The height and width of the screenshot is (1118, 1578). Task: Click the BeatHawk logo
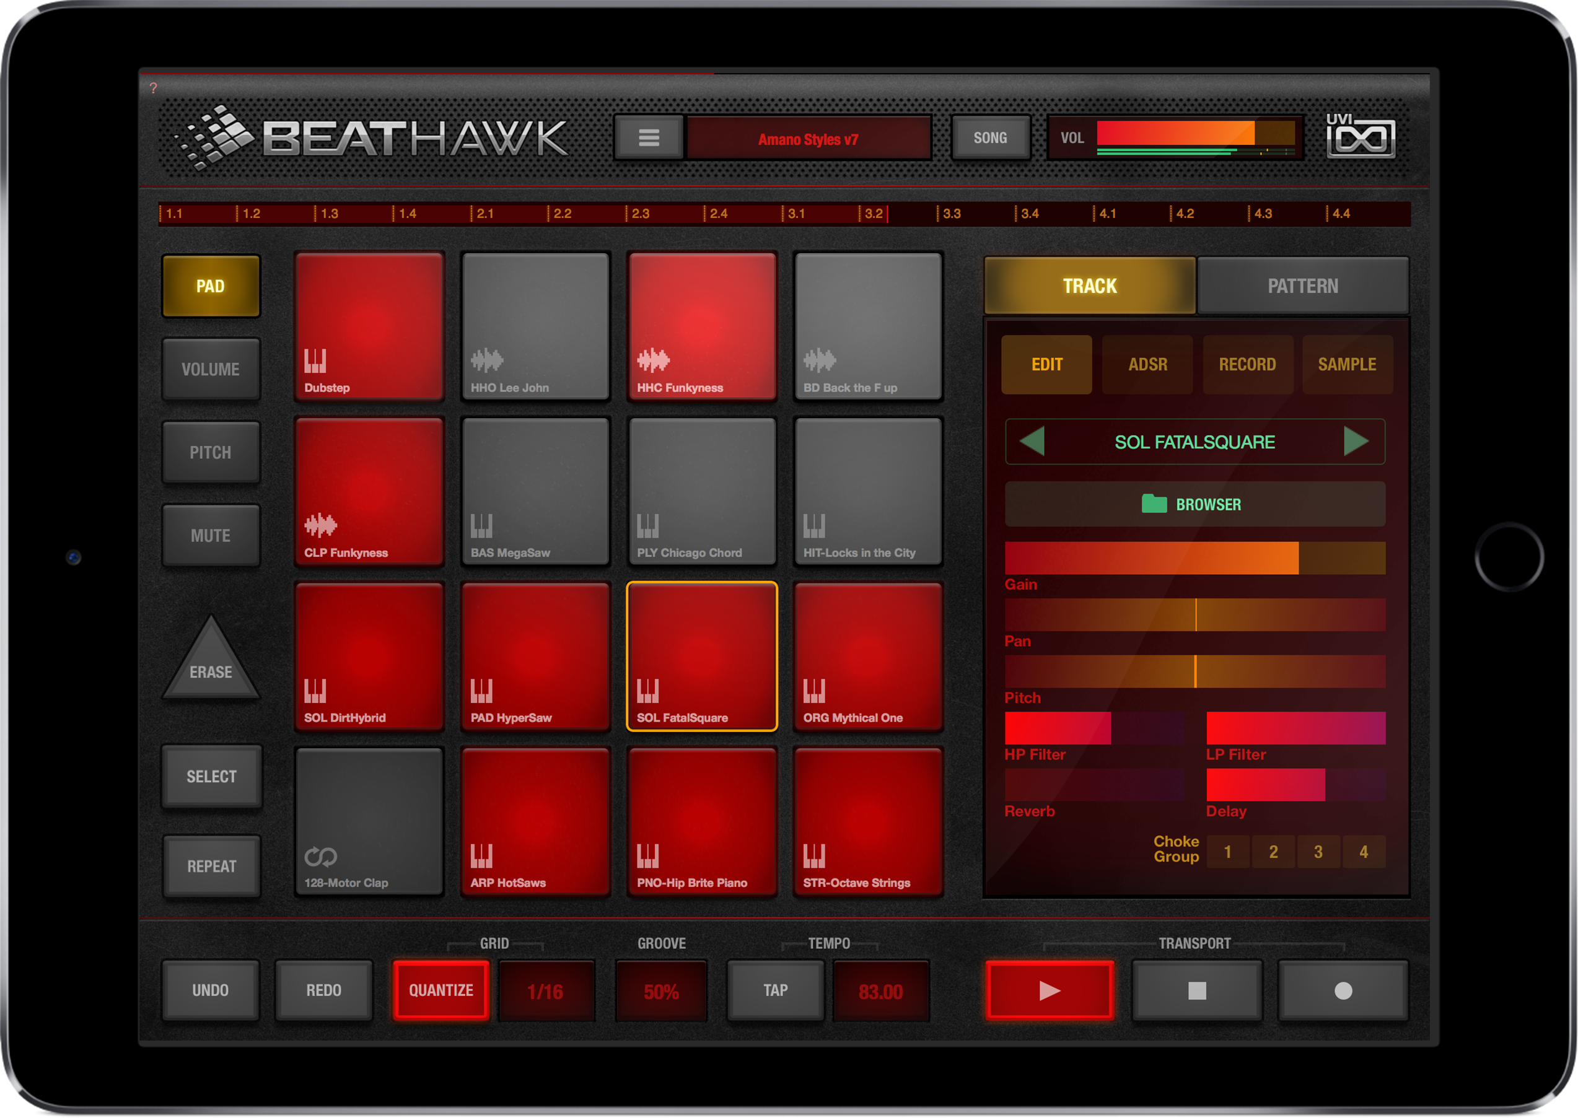[372, 136]
